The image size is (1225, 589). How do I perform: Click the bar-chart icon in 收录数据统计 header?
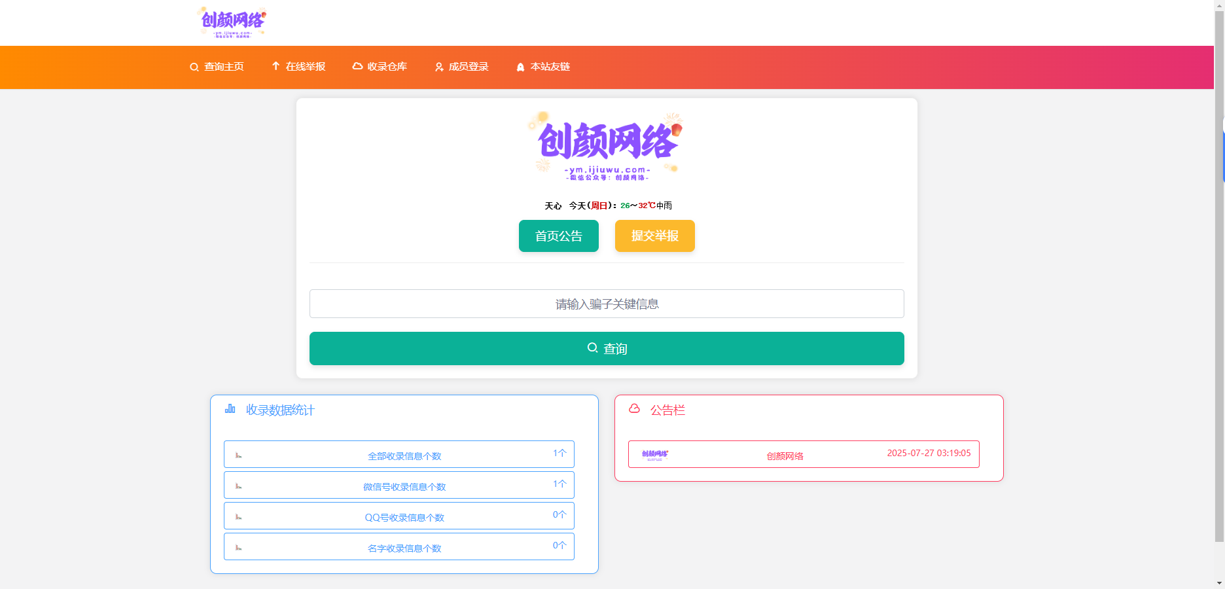(230, 410)
